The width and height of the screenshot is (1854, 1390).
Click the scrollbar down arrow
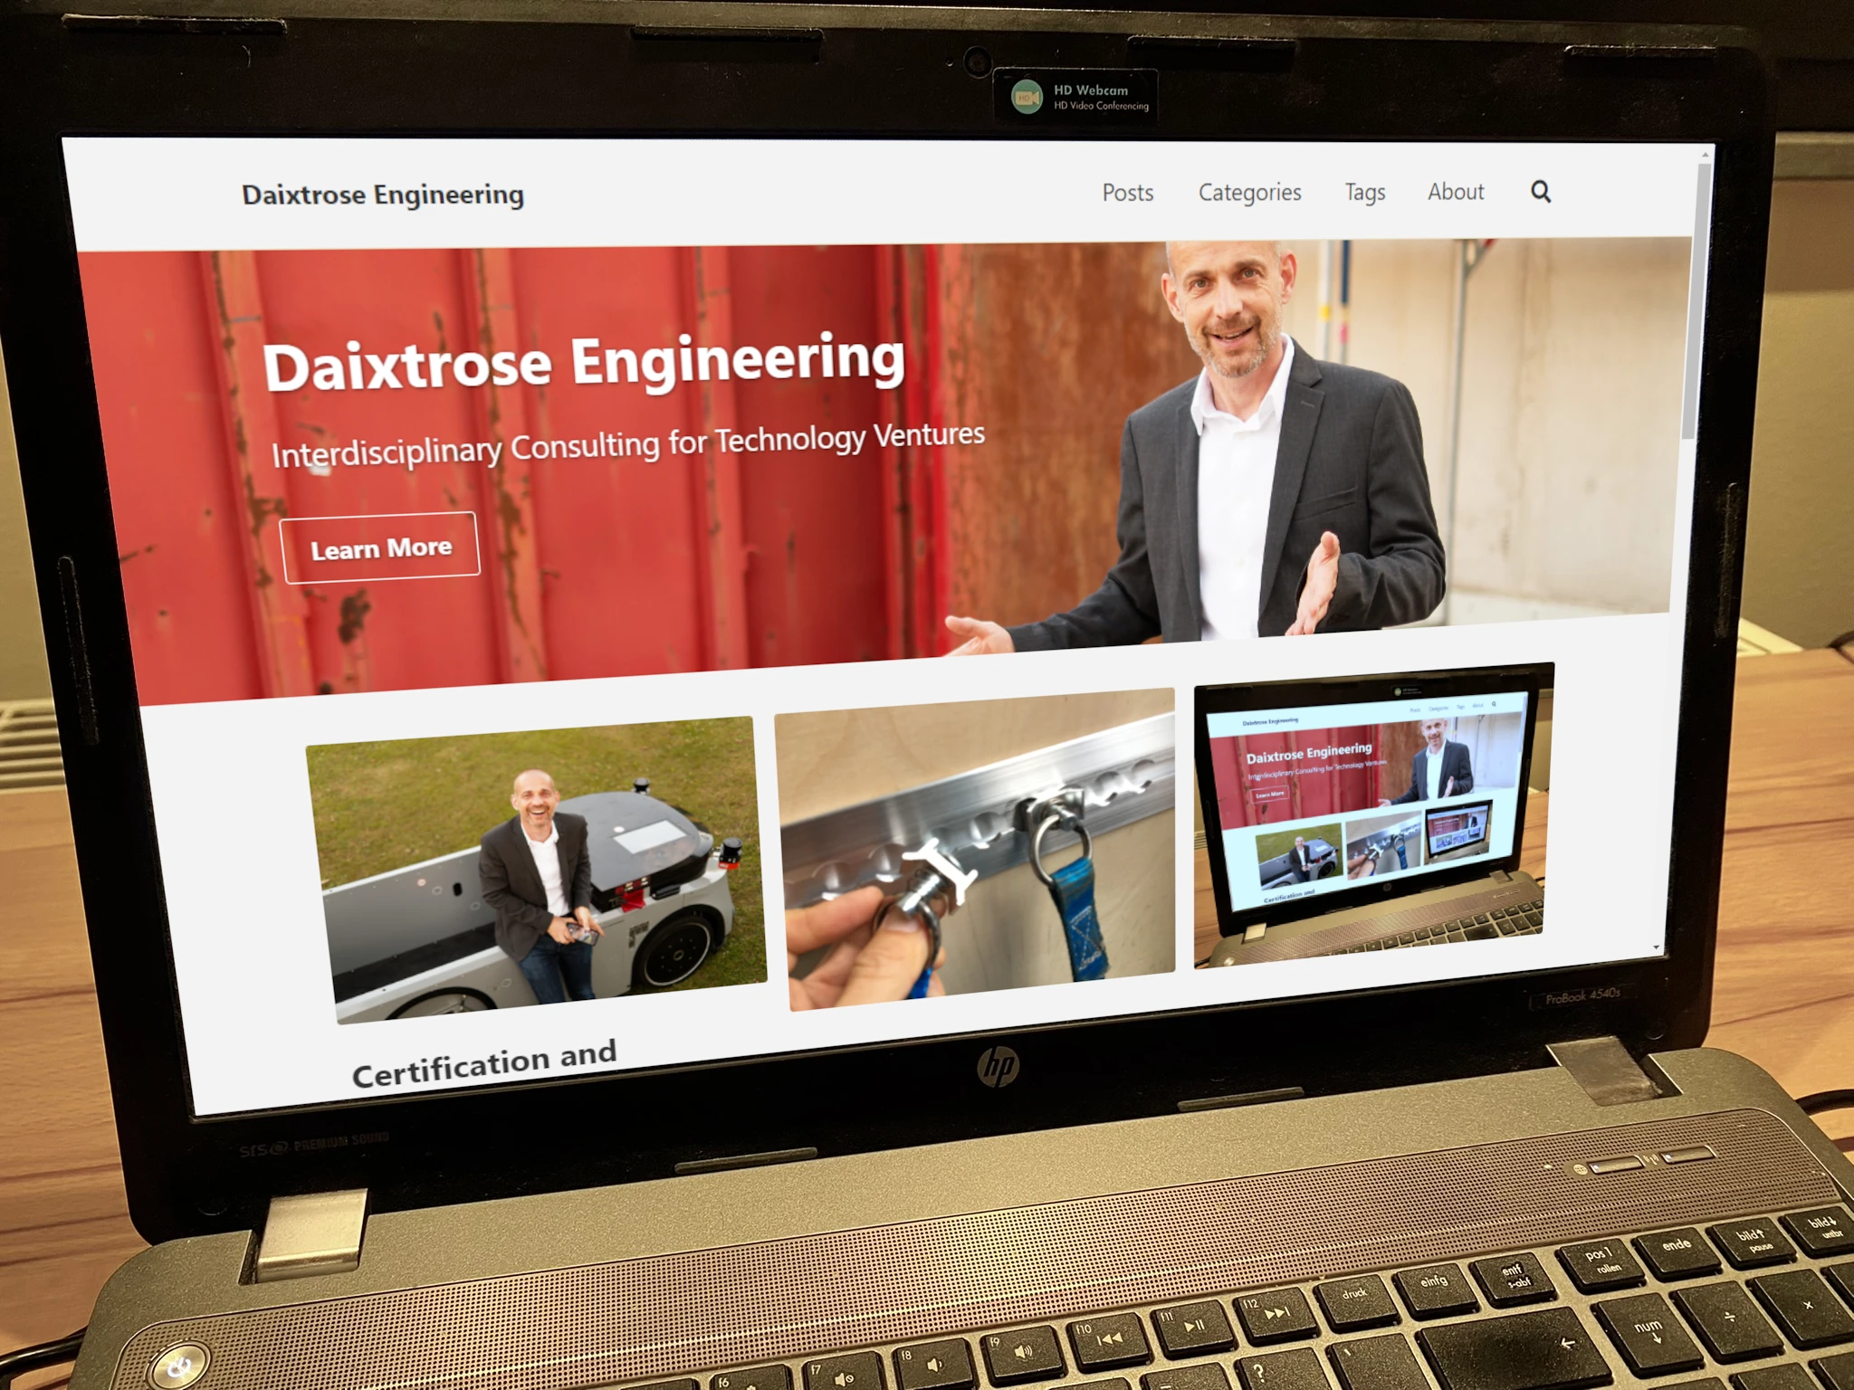point(1656,947)
